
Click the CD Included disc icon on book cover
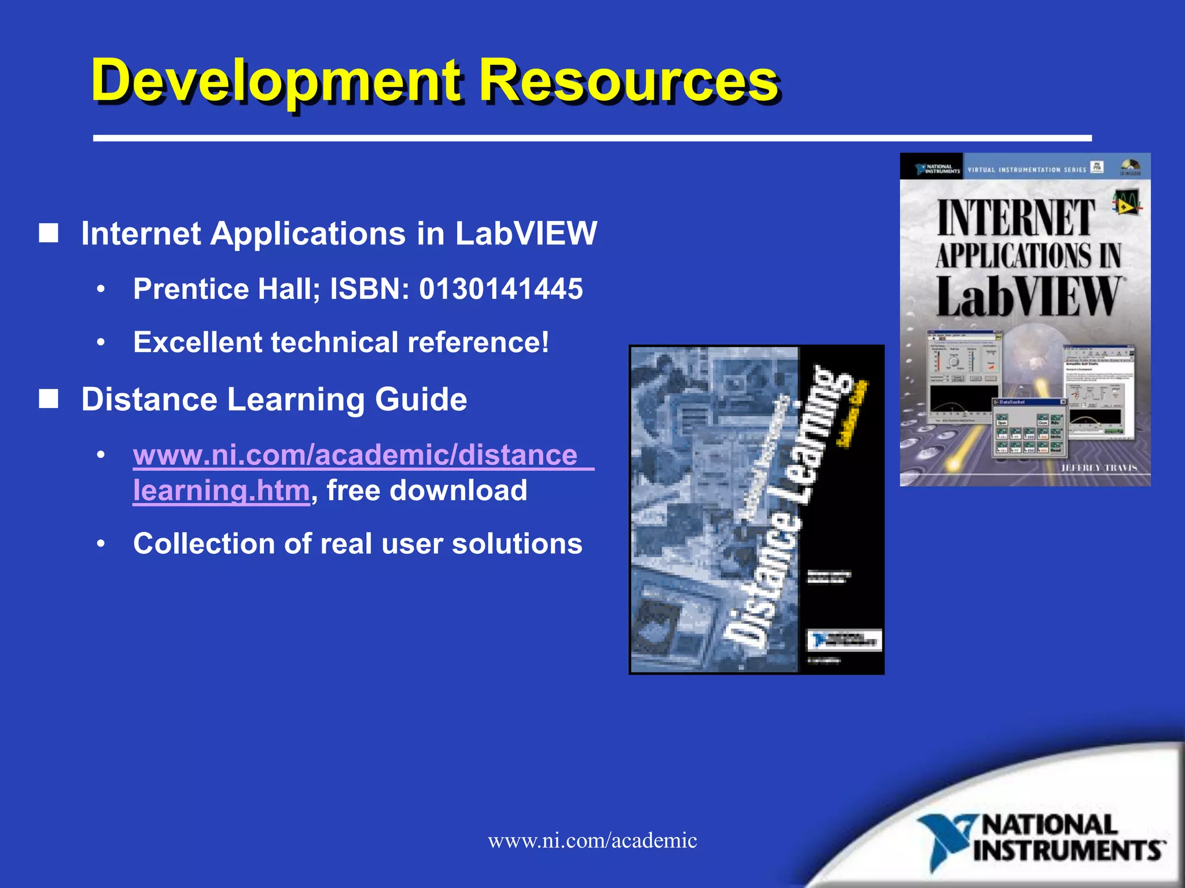(x=1130, y=166)
